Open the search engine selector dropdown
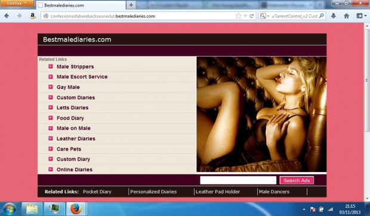370x216 pixels. pos(264,16)
